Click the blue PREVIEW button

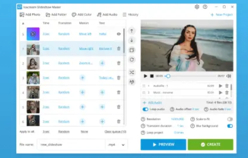pos(163,145)
